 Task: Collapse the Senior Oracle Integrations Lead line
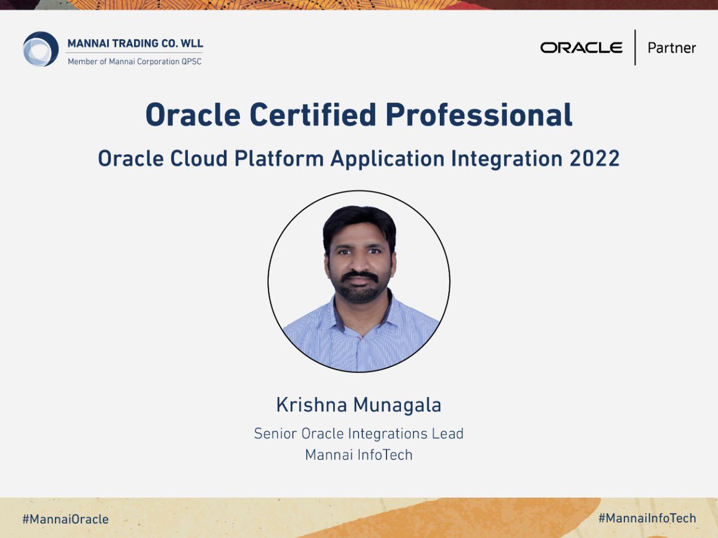[359, 433]
